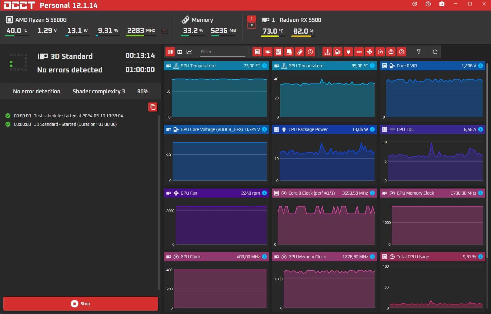Image resolution: width=491 pixels, height=314 pixels.
Task: Select GPU number 2
Action: click(x=252, y=26)
